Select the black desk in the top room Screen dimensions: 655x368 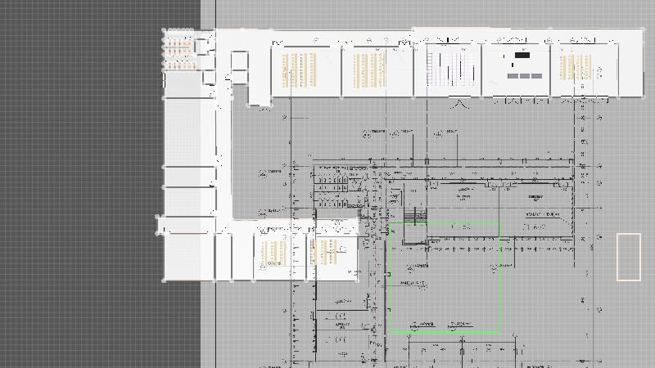click(x=521, y=56)
